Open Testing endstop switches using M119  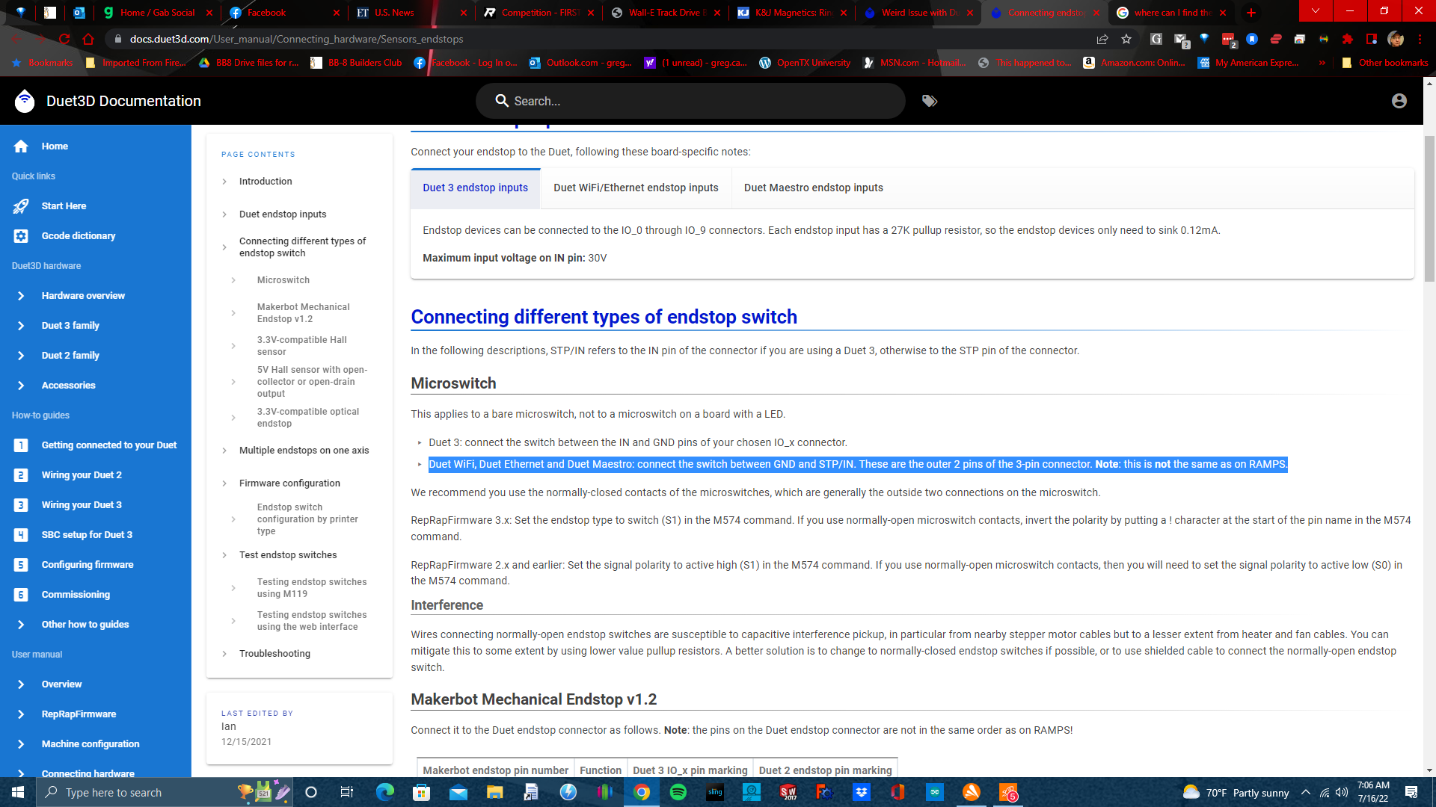(x=312, y=588)
